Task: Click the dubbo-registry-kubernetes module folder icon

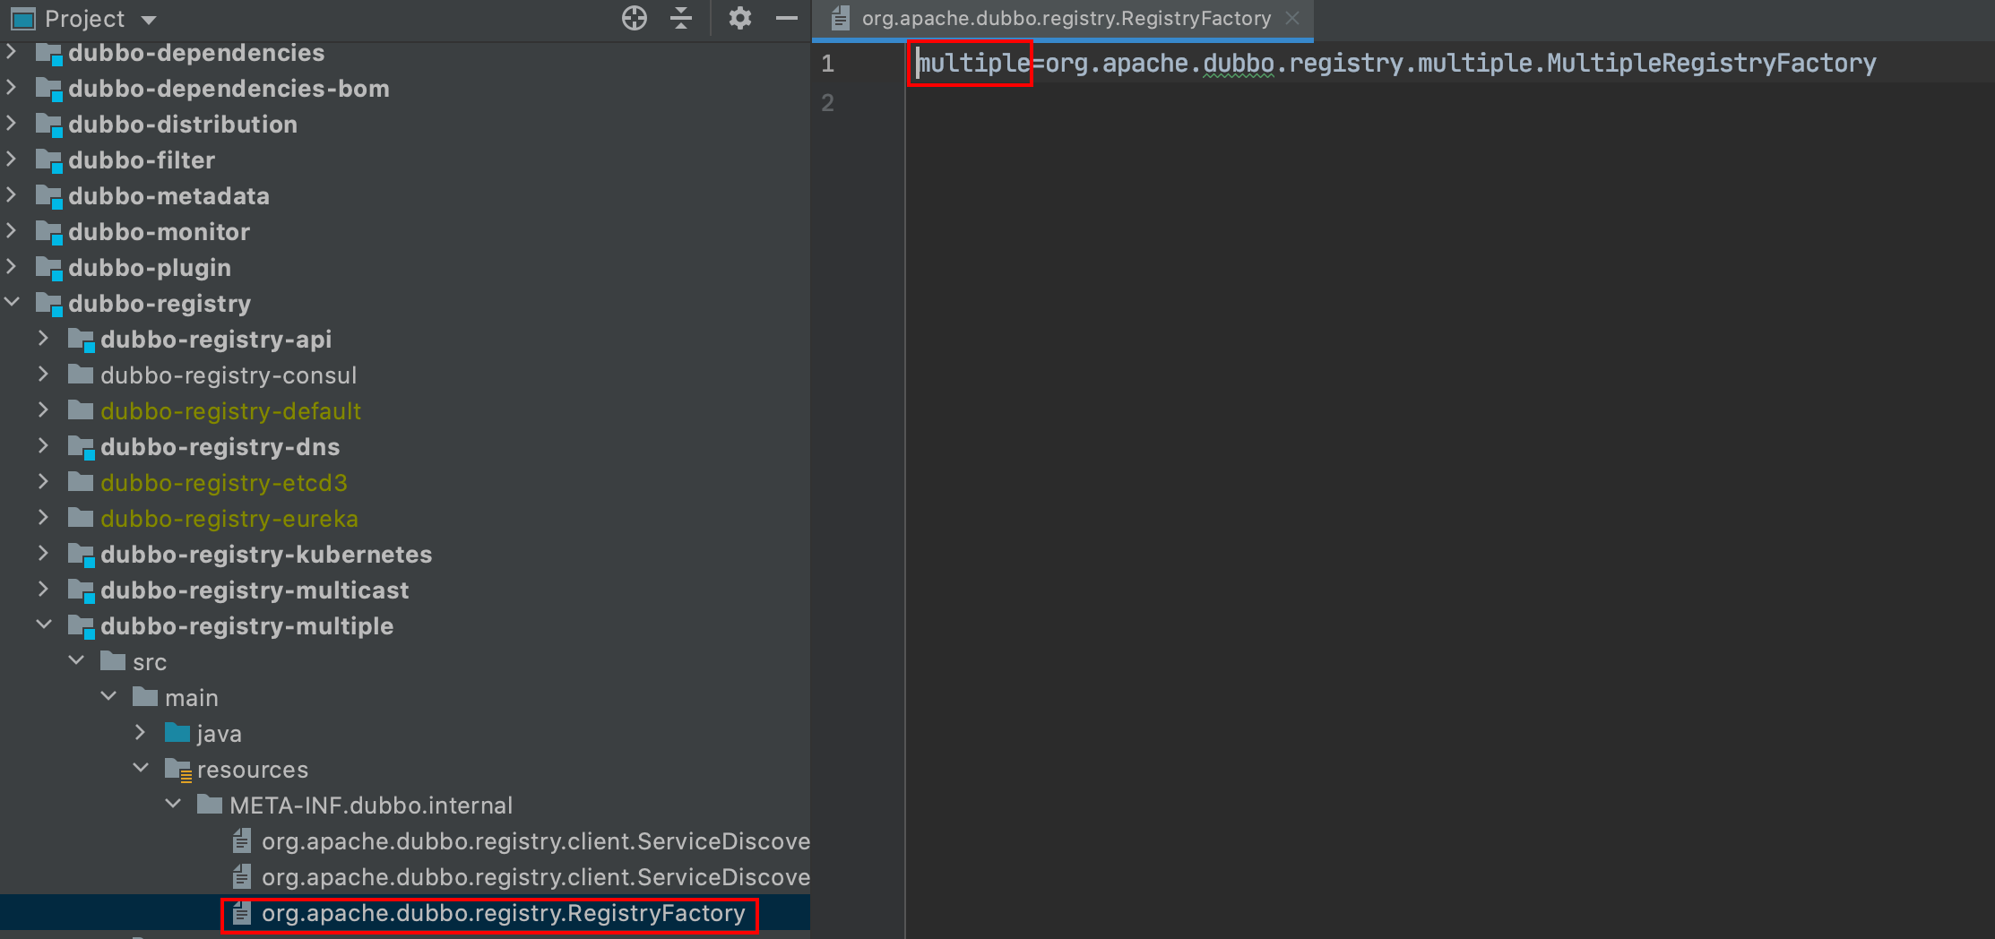Action: 82,555
